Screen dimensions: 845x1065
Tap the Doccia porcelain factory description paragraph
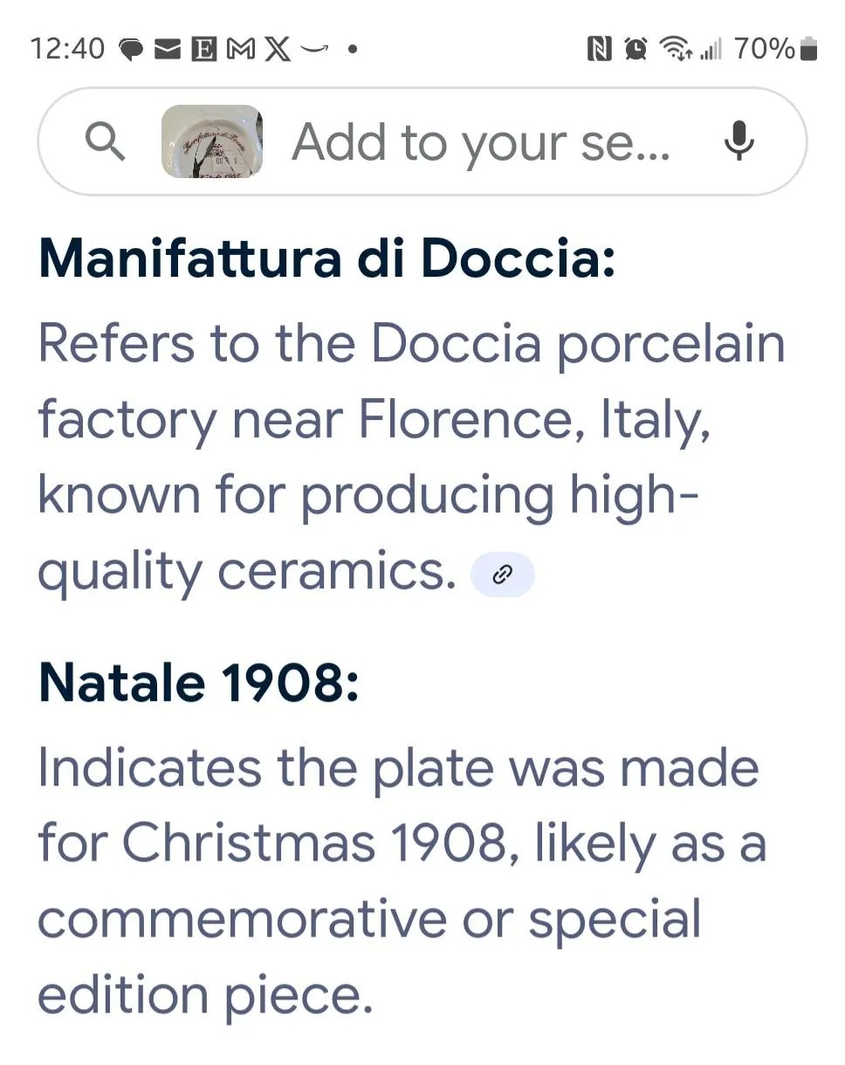(x=410, y=457)
